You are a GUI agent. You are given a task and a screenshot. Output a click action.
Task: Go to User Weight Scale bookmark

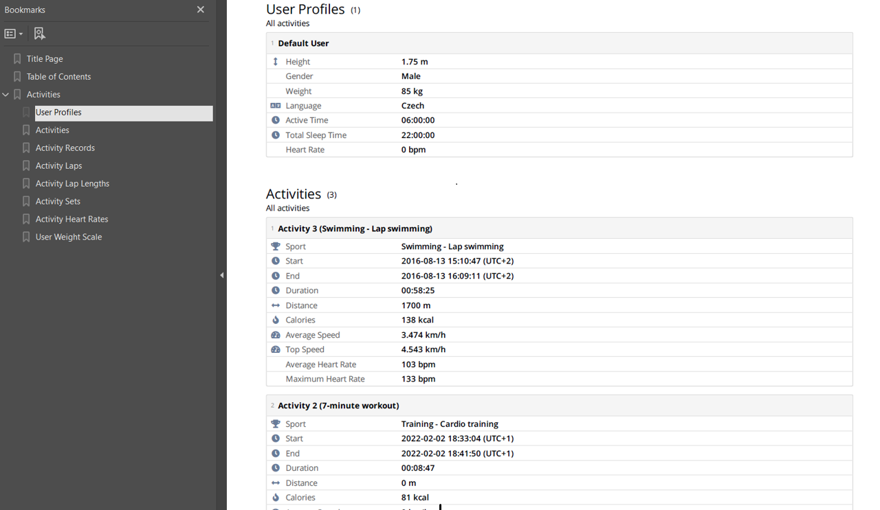point(69,237)
